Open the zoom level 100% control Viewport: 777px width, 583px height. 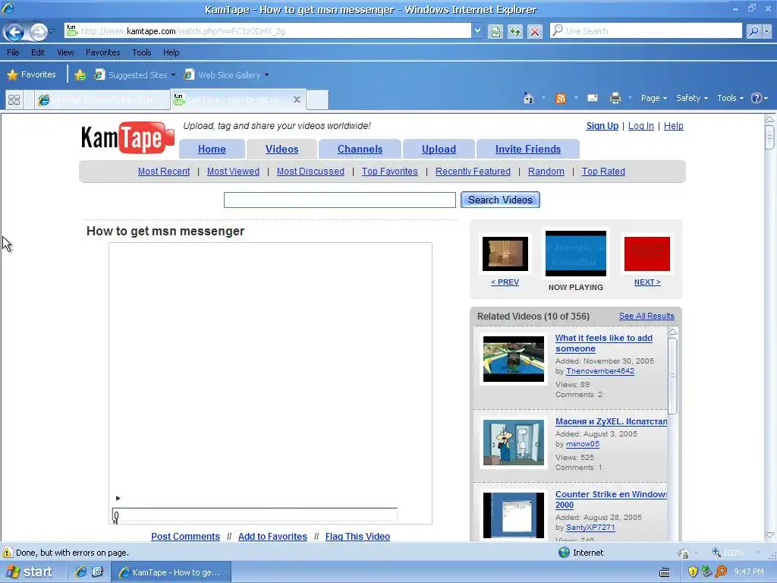(x=735, y=553)
